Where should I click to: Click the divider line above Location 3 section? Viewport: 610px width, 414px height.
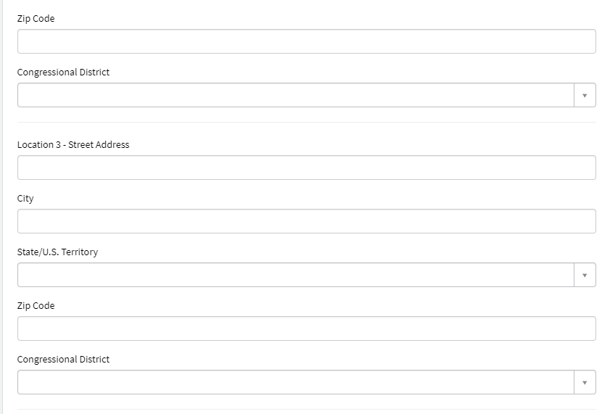coord(306,122)
